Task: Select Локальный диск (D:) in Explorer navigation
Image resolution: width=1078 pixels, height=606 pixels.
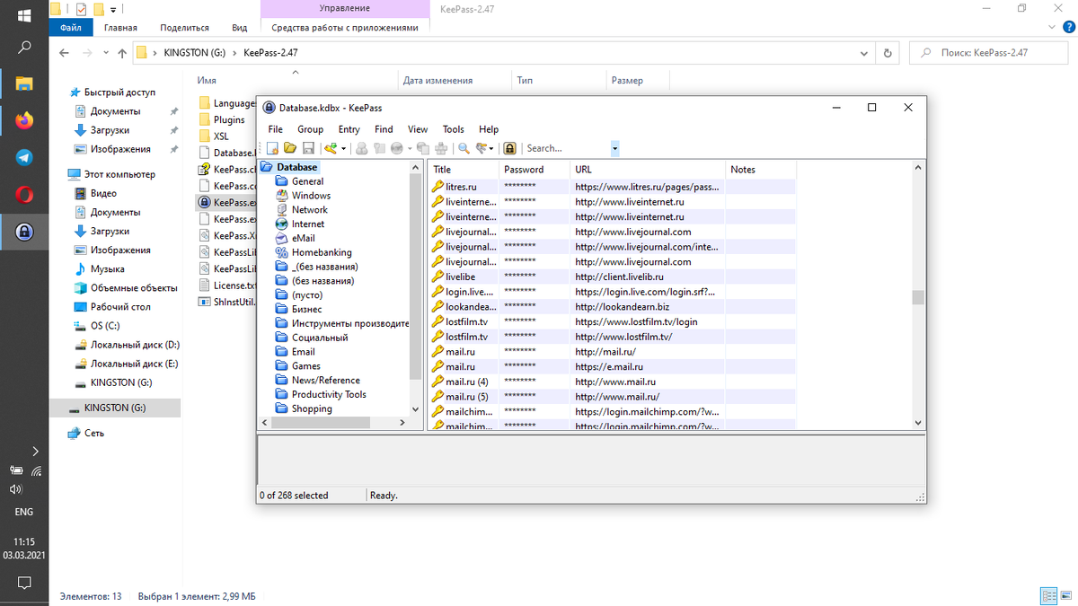Action: (x=127, y=345)
